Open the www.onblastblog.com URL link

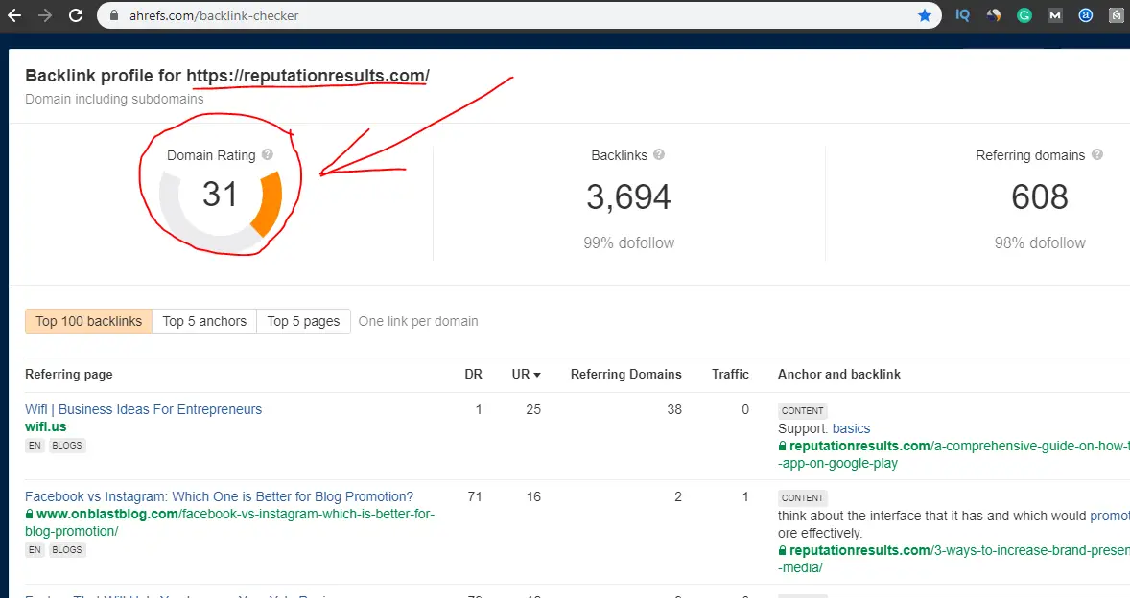coord(230,522)
